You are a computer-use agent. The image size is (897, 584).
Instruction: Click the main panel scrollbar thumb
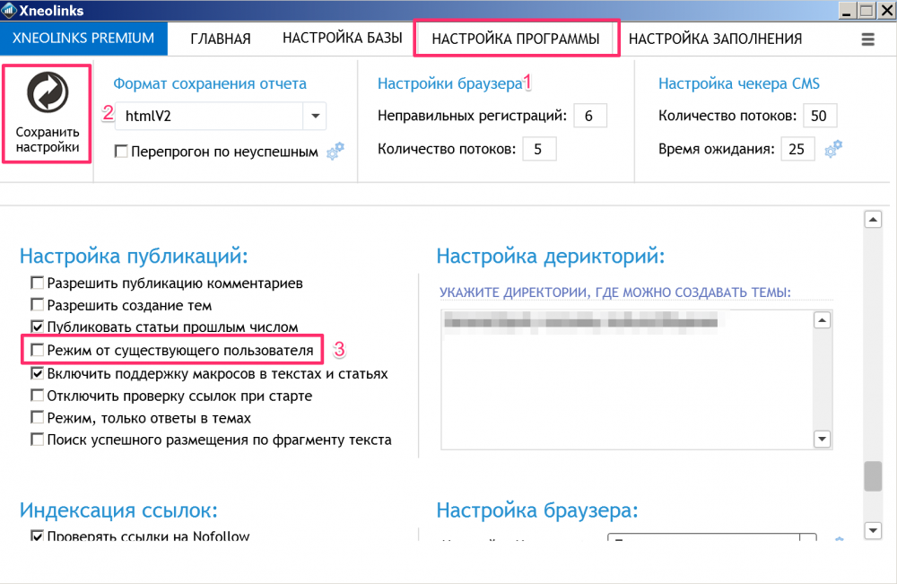pos(873,475)
